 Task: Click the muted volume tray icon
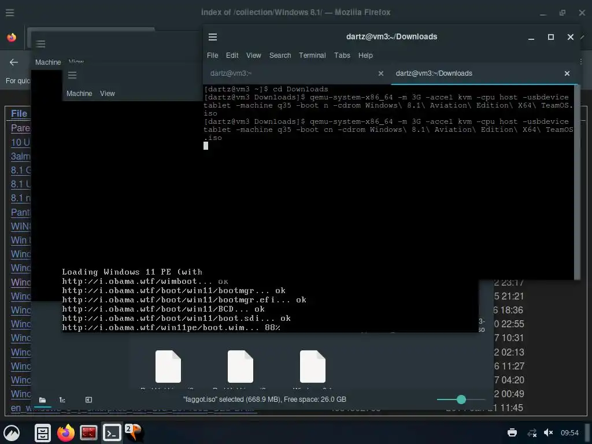[x=548, y=432]
